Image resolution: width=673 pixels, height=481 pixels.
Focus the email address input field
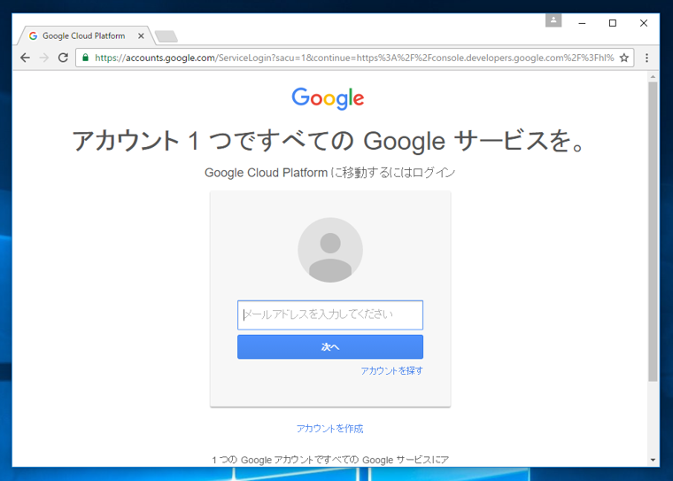pyautogui.click(x=330, y=314)
